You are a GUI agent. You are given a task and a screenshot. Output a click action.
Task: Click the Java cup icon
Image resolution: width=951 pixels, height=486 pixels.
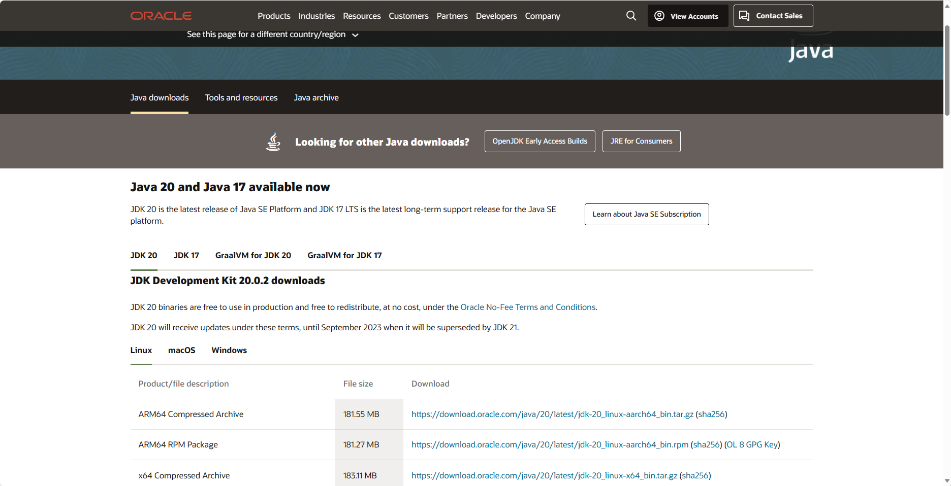click(273, 142)
